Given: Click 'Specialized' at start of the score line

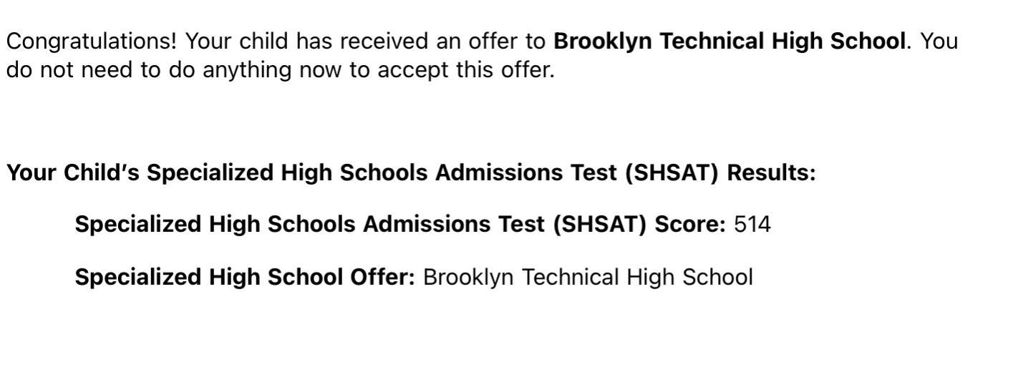Looking at the screenshot, I should click(x=138, y=225).
